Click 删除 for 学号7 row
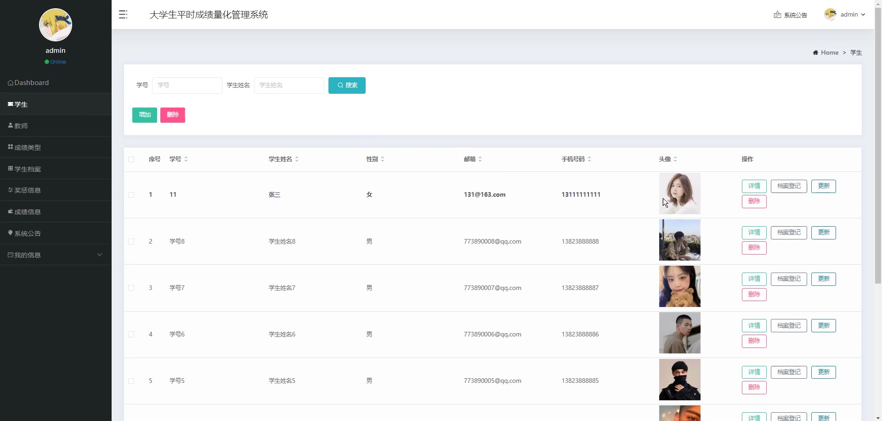The image size is (882, 421). point(754,295)
